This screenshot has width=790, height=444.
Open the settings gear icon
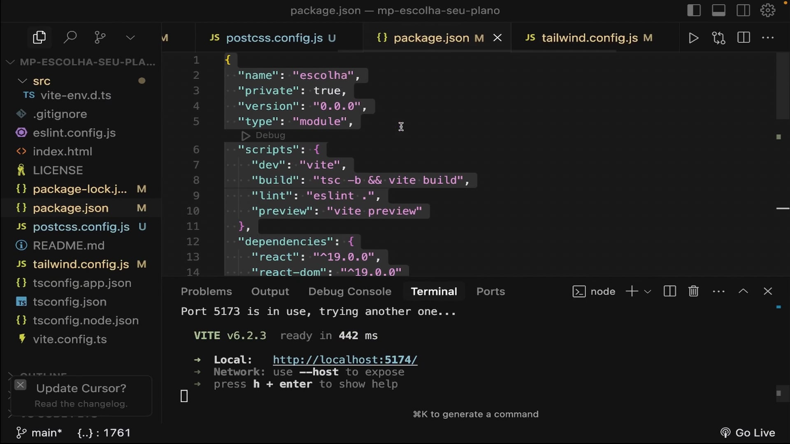[767, 10]
